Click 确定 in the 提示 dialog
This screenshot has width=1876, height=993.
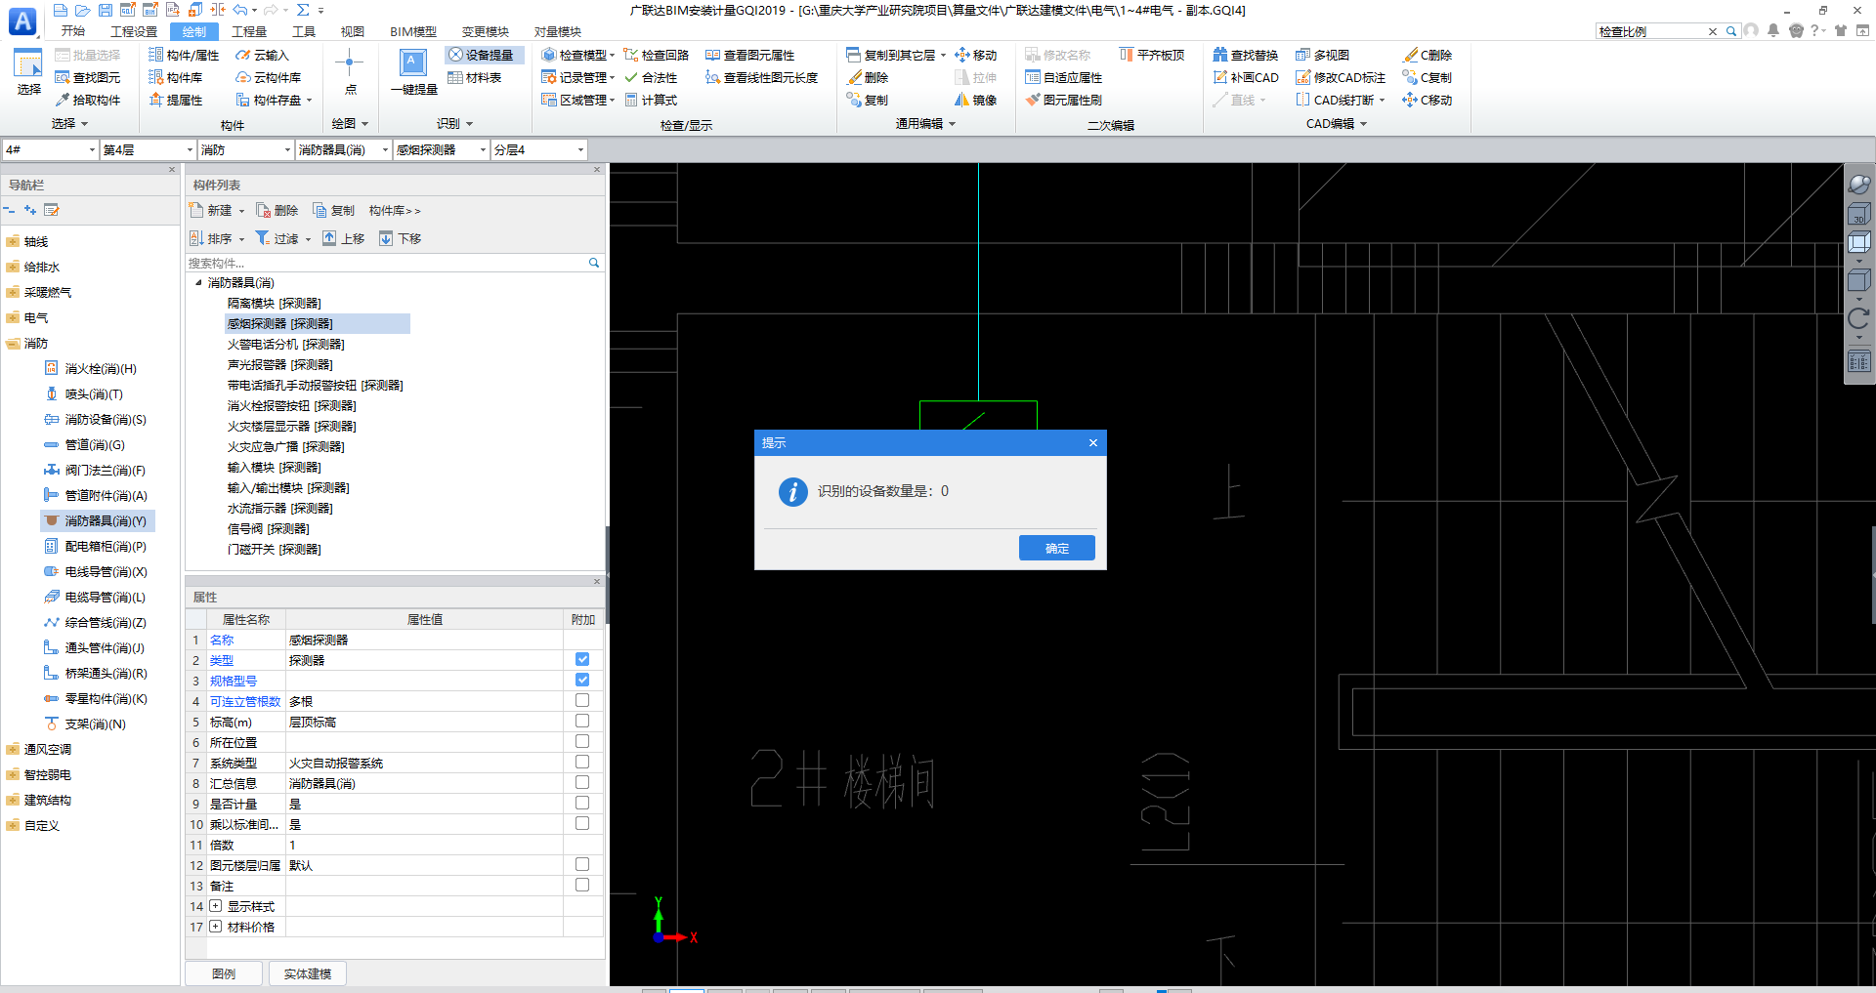click(1056, 549)
